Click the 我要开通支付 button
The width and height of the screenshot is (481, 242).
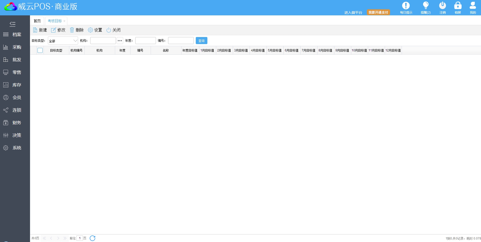pyautogui.click(x=378, y=12)
